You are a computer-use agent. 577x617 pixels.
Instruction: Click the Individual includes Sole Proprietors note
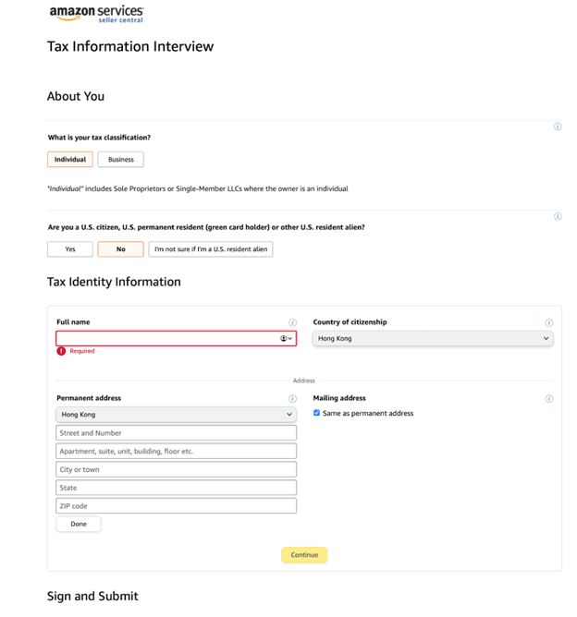coord(198,188)
